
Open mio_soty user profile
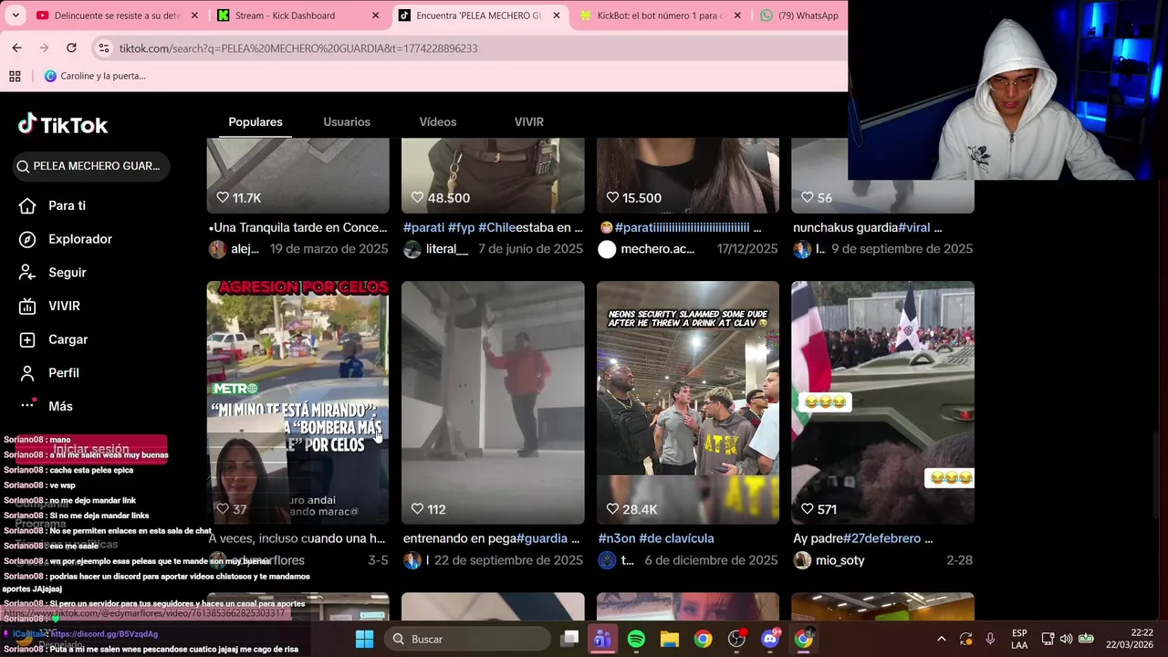click(x=839, y=560)
